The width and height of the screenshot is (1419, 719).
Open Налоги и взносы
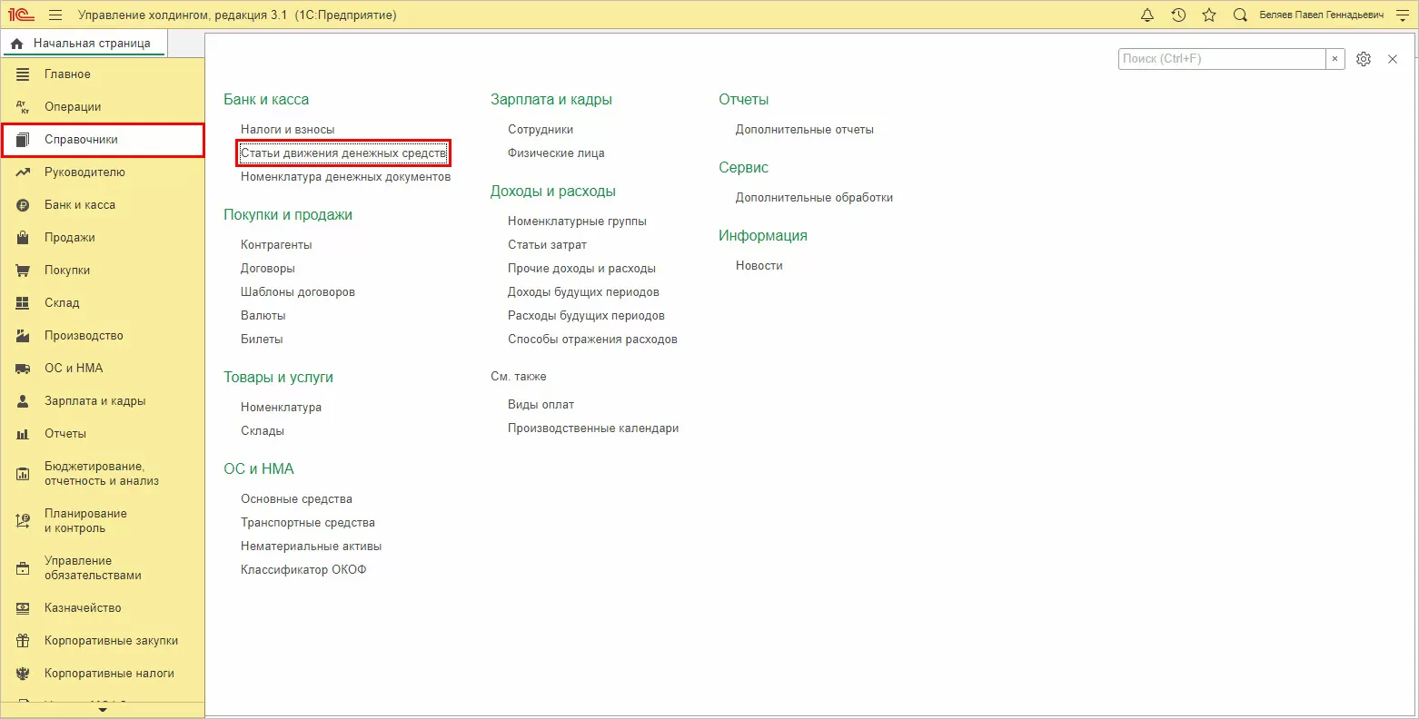[287, 130]
